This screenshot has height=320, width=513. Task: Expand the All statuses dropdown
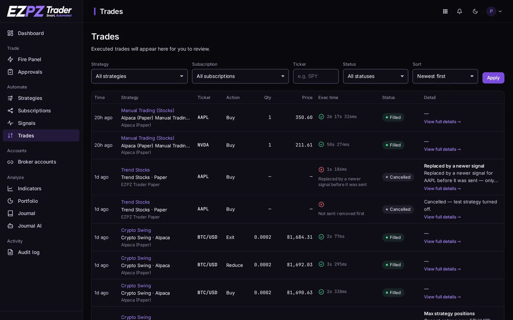(x=375, y=76)
